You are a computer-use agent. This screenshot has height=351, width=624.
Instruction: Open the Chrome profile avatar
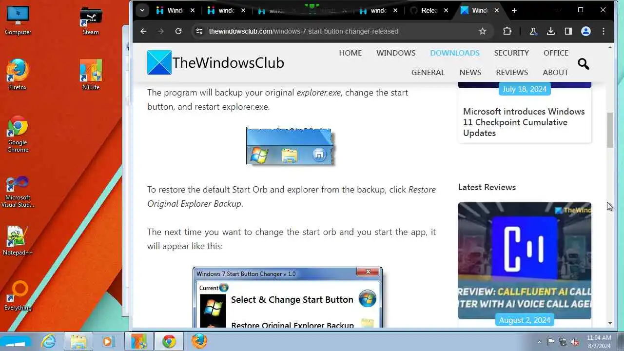(x=586, y=31)
